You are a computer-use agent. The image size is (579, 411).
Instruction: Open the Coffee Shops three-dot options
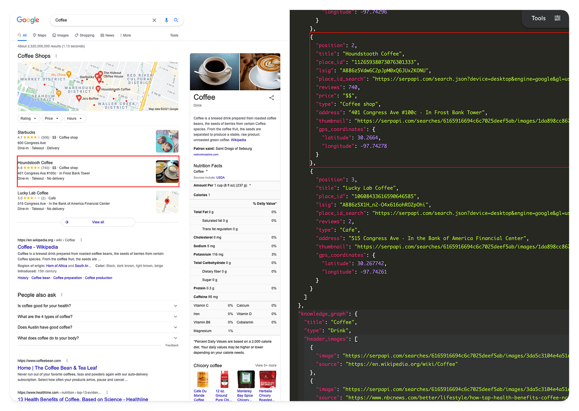coord(56,56)
